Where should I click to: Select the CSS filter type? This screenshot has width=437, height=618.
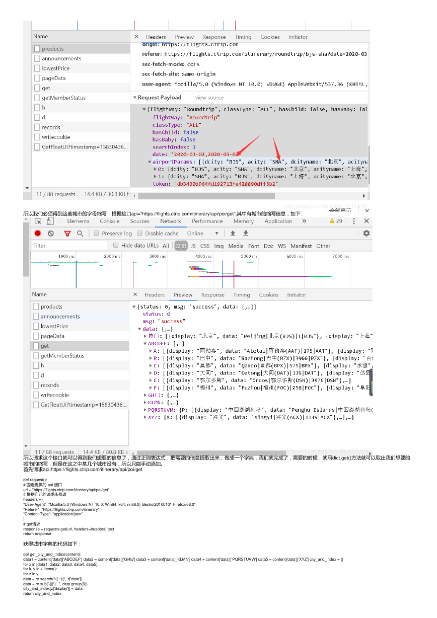click(x=205, y=246)
